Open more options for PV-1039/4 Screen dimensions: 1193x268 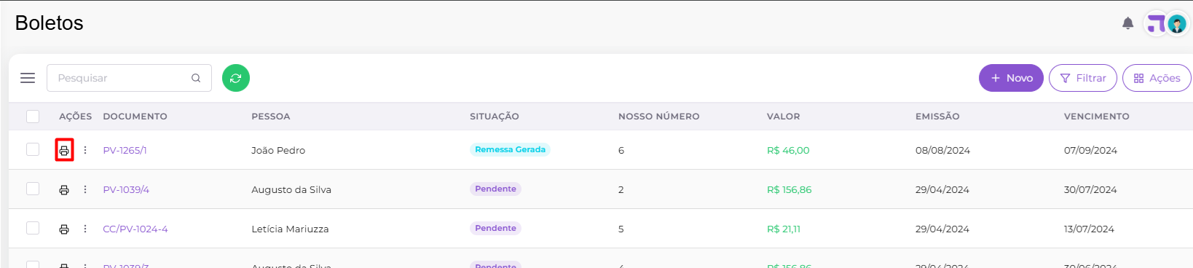pyautogui.click(x=85, y=189)
